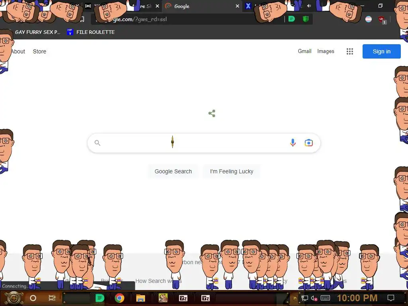408x306 pixels.
Task: Open the green chat extension icon in address bar
Action: [x=291, y=19]
